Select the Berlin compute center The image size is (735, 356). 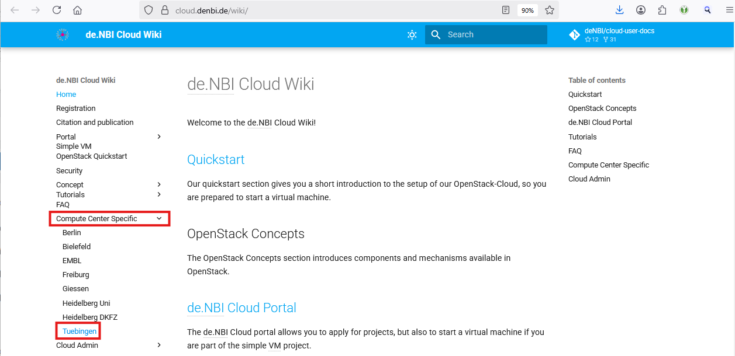(72, 233)
